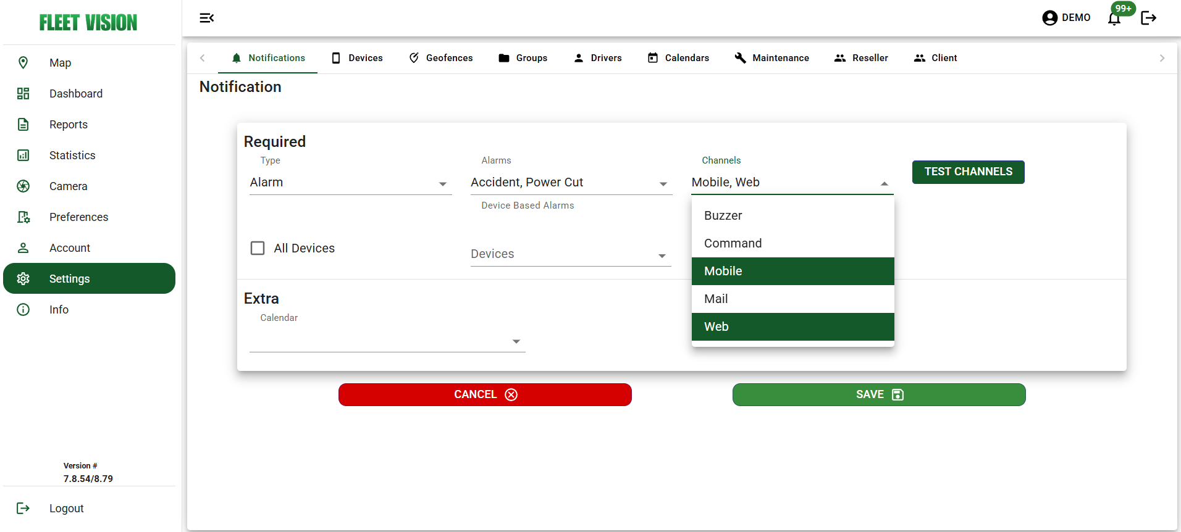The image size is (1181, 532).
Task: Switch to the Reseller tab
Action: 861,58
